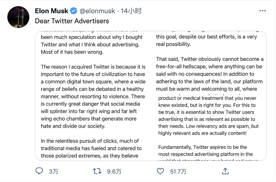Retweet this post using the arrows icon
Viewport: 276px width, 182px height.
[x=97, y=171]
